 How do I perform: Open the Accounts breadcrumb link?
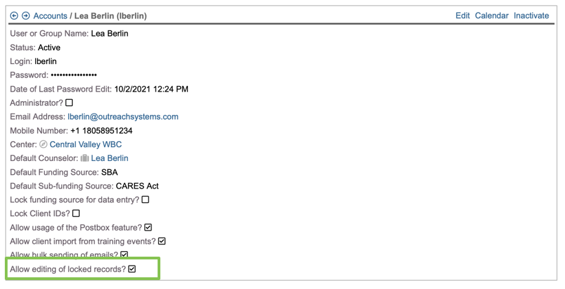coord(50,16)
